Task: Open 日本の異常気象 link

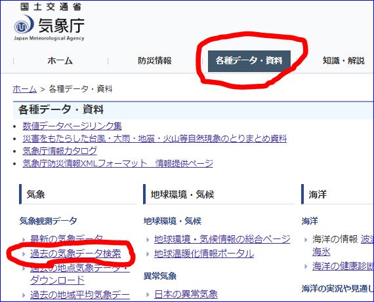Action: (186, 294)
